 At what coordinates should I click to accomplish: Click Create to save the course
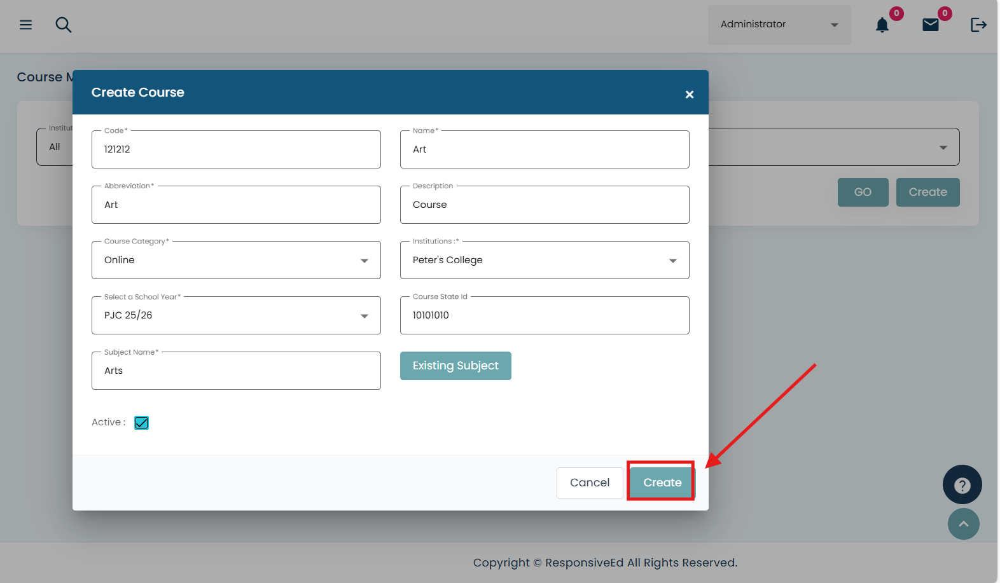tap(662, 483)
